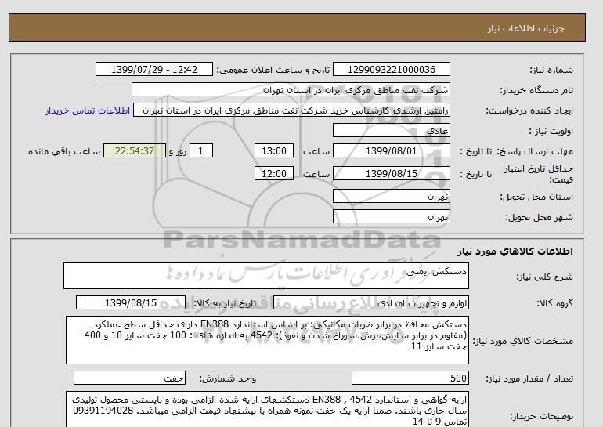Click the goods specifications text area EN388
The width and height of the screenshot is (603, 427).
267,340
